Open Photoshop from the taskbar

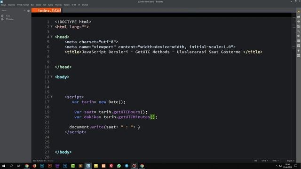coord(42,166)
